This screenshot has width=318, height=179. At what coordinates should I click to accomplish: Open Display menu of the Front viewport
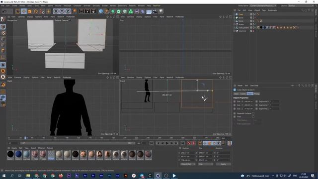pyautogui.click(x=139, y=78)
